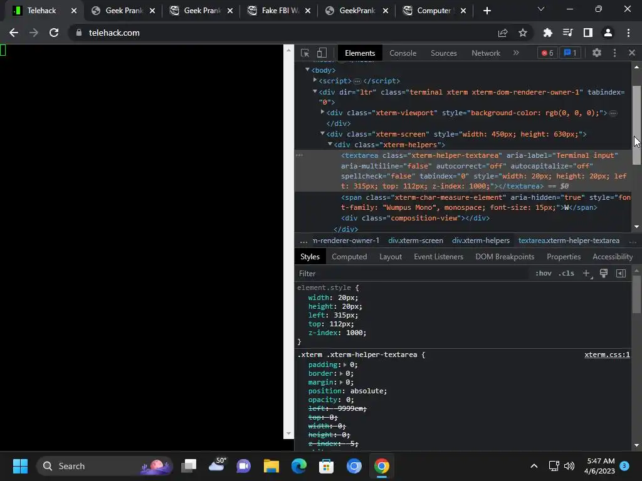The image size is (642, 481).
Task: Switch to the Console tab
Action: pyautogui.click(x=403, y=53)
